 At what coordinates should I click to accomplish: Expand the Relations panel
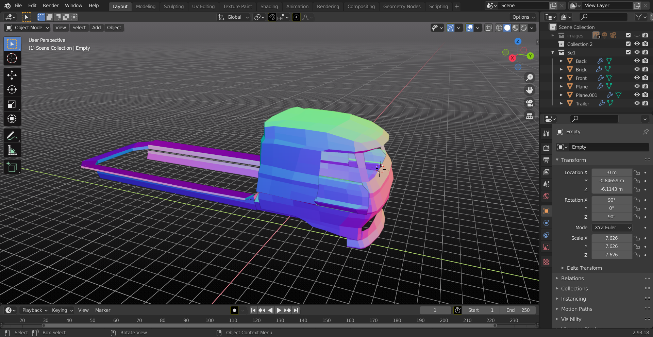pyautogui.click(x=572, y=278)
